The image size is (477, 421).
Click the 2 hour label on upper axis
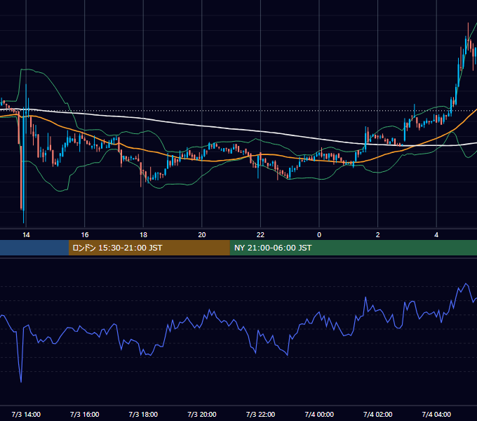[x=378, y=235]
